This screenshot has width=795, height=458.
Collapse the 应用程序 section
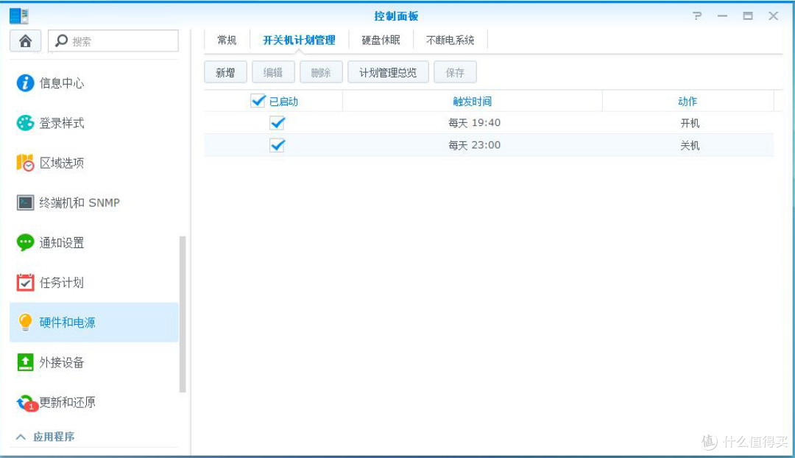click(x=21, y=437)
